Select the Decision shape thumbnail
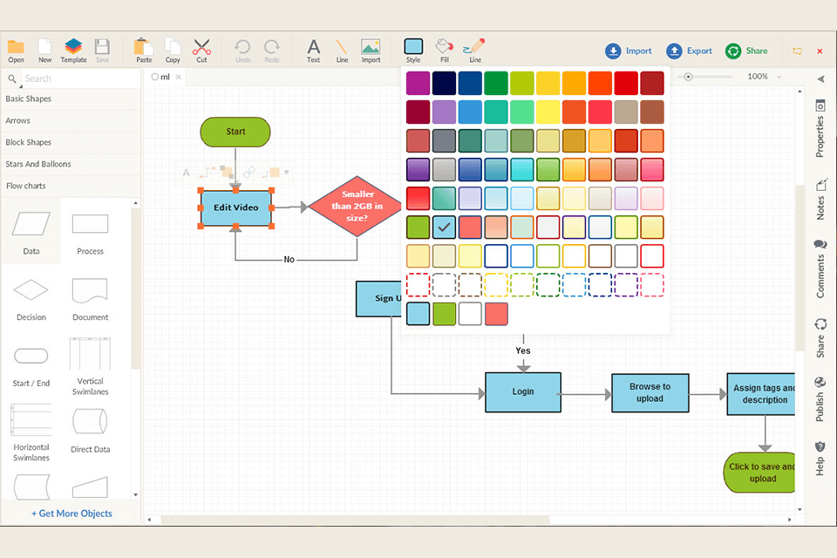This screenshot has height=558, width=837. [x=31, y=296]
